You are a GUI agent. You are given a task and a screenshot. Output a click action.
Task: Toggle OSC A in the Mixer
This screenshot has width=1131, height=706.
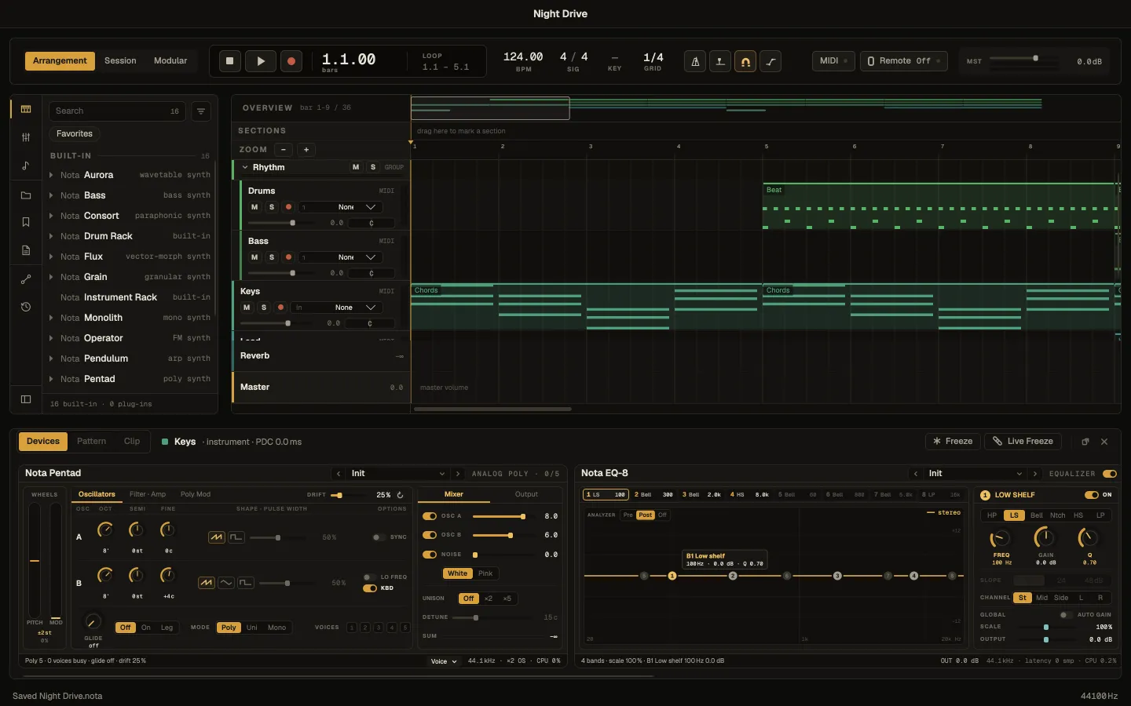(x=430, y=516)
